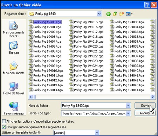The width and height of the screenshot is (158, 136).
Task: Expand the Fichiers de type dropdown
Action: click(x=128, y=113)
